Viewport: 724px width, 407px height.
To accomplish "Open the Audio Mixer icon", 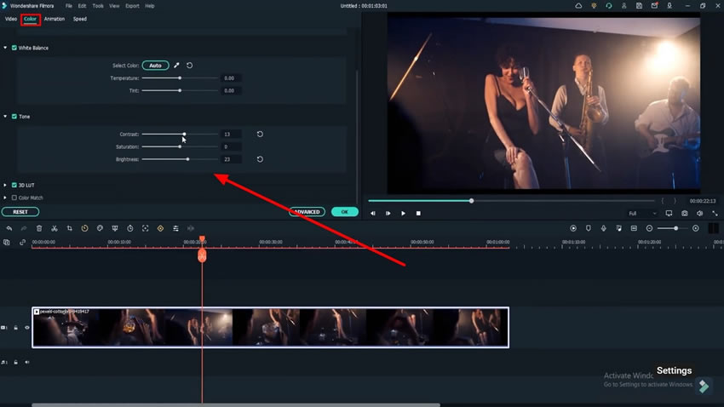I will pyautogui.click(x=618, y=228).
